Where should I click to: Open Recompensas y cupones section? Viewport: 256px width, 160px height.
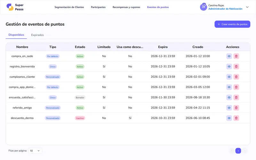pyautogui.click(x=126, y=7)
